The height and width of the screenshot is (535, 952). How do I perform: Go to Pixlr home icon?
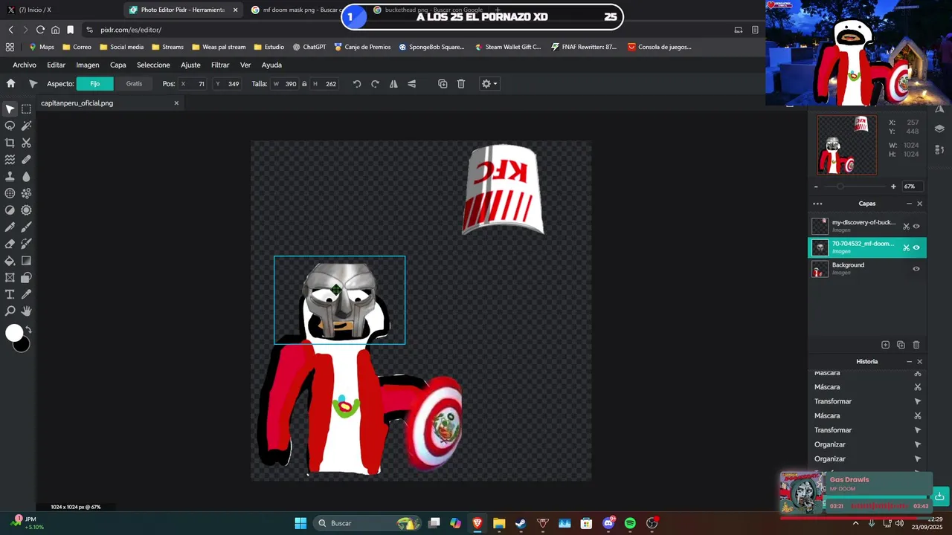click(10, 84)
